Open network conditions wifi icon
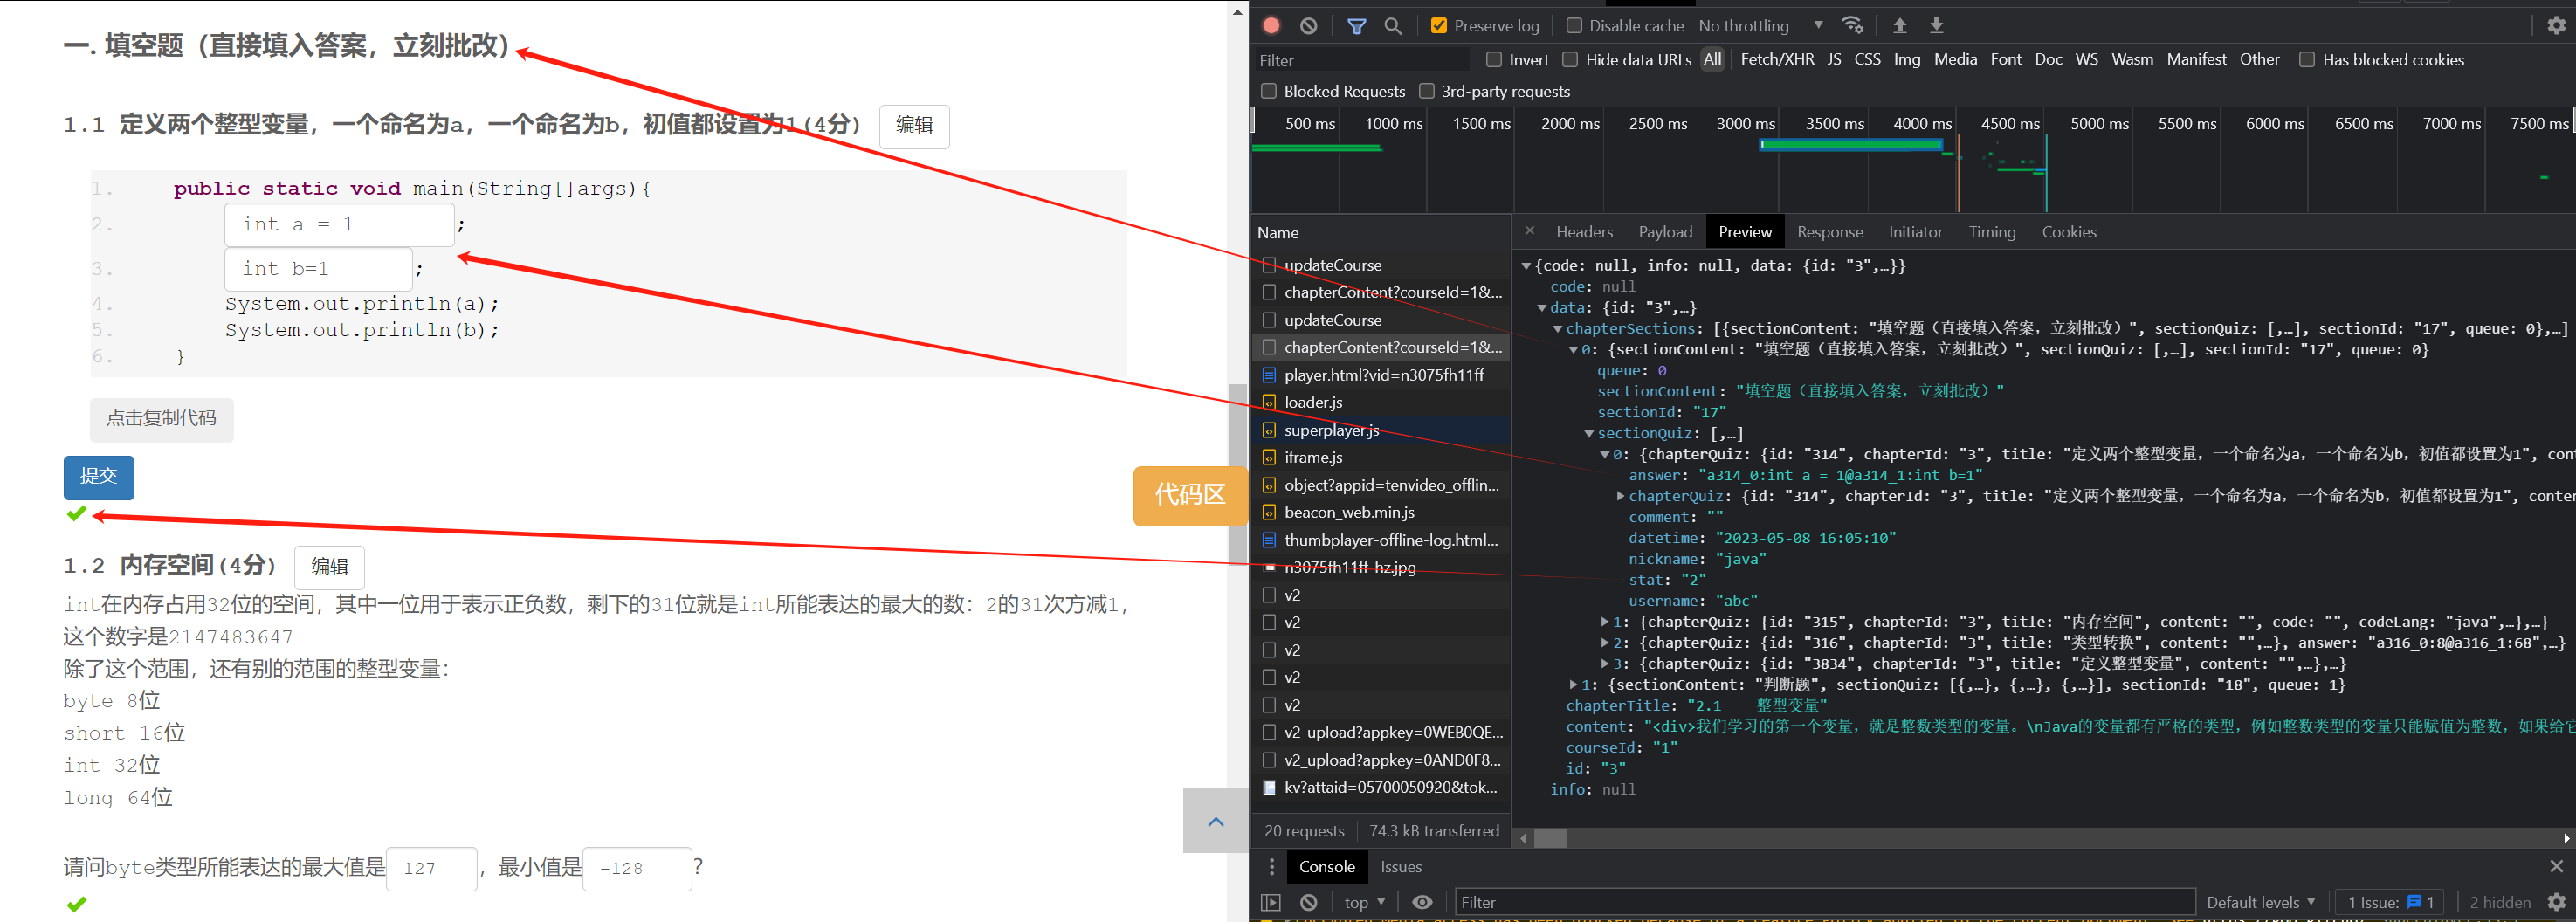The image size is (2576, 922). [x=1852, y=26]
